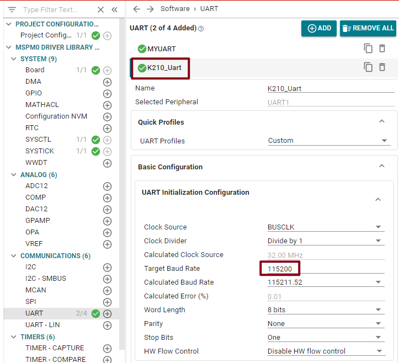Open the Parity dropdown
399x363 pixels.
[x=326, y=324]
